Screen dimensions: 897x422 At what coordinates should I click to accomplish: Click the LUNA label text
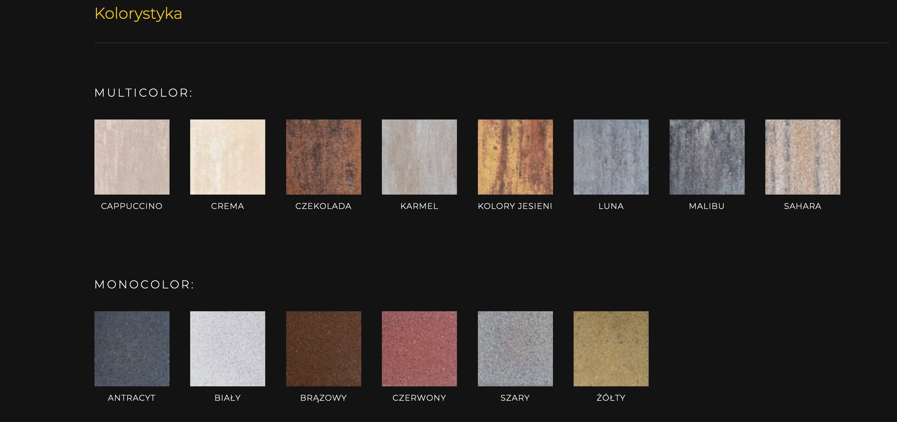(611, 206)
